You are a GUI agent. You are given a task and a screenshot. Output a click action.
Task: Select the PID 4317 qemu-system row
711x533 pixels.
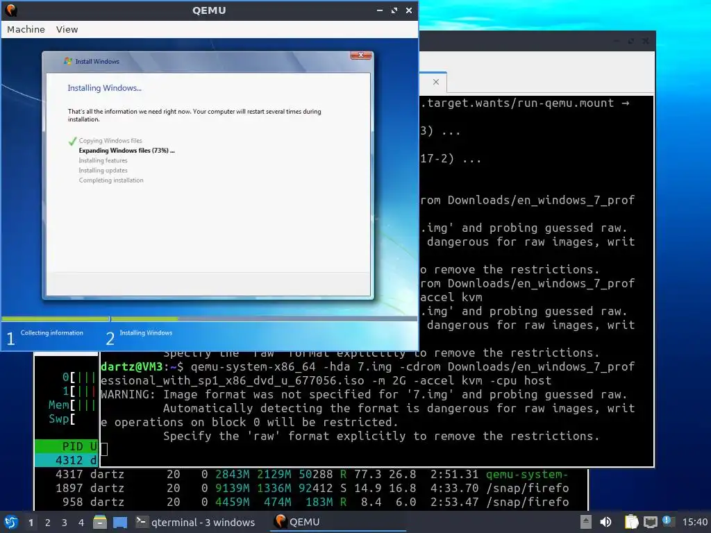(312, 475)
